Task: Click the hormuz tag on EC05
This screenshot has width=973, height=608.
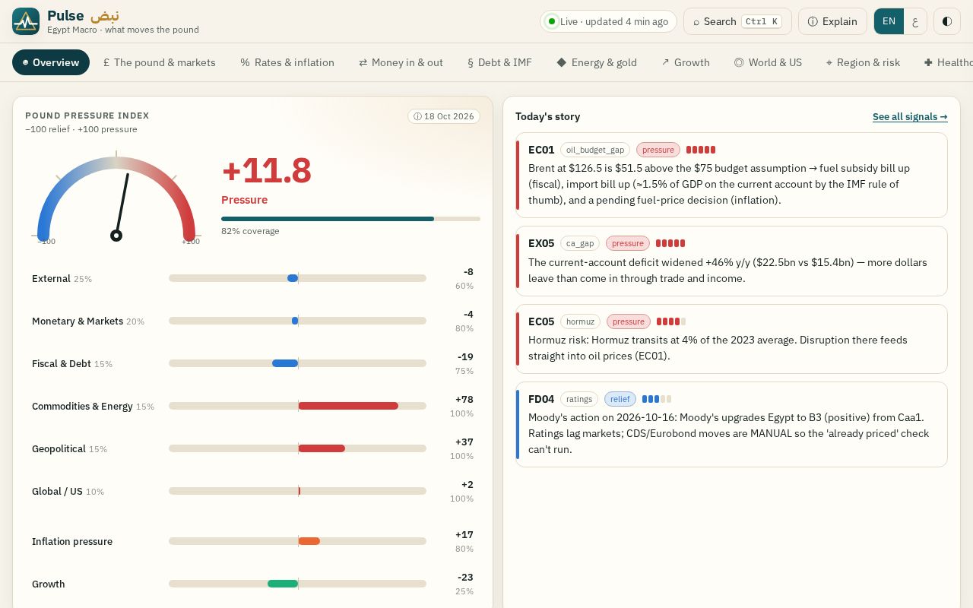Action: click(x=580, y=321)
